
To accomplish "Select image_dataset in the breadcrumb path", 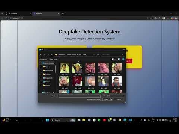I will tap(72, 54).
